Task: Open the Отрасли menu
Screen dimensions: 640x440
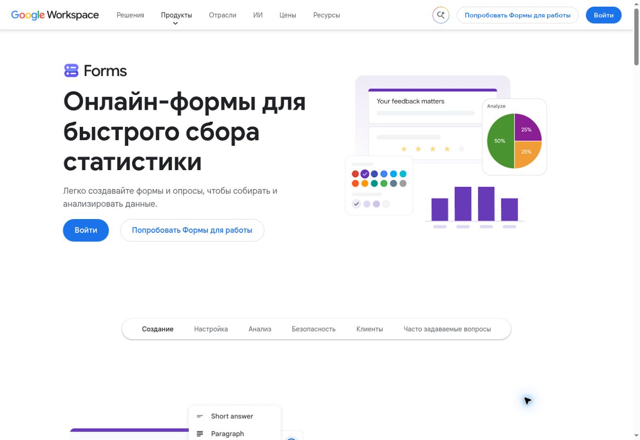Action: tap(223, 15)
